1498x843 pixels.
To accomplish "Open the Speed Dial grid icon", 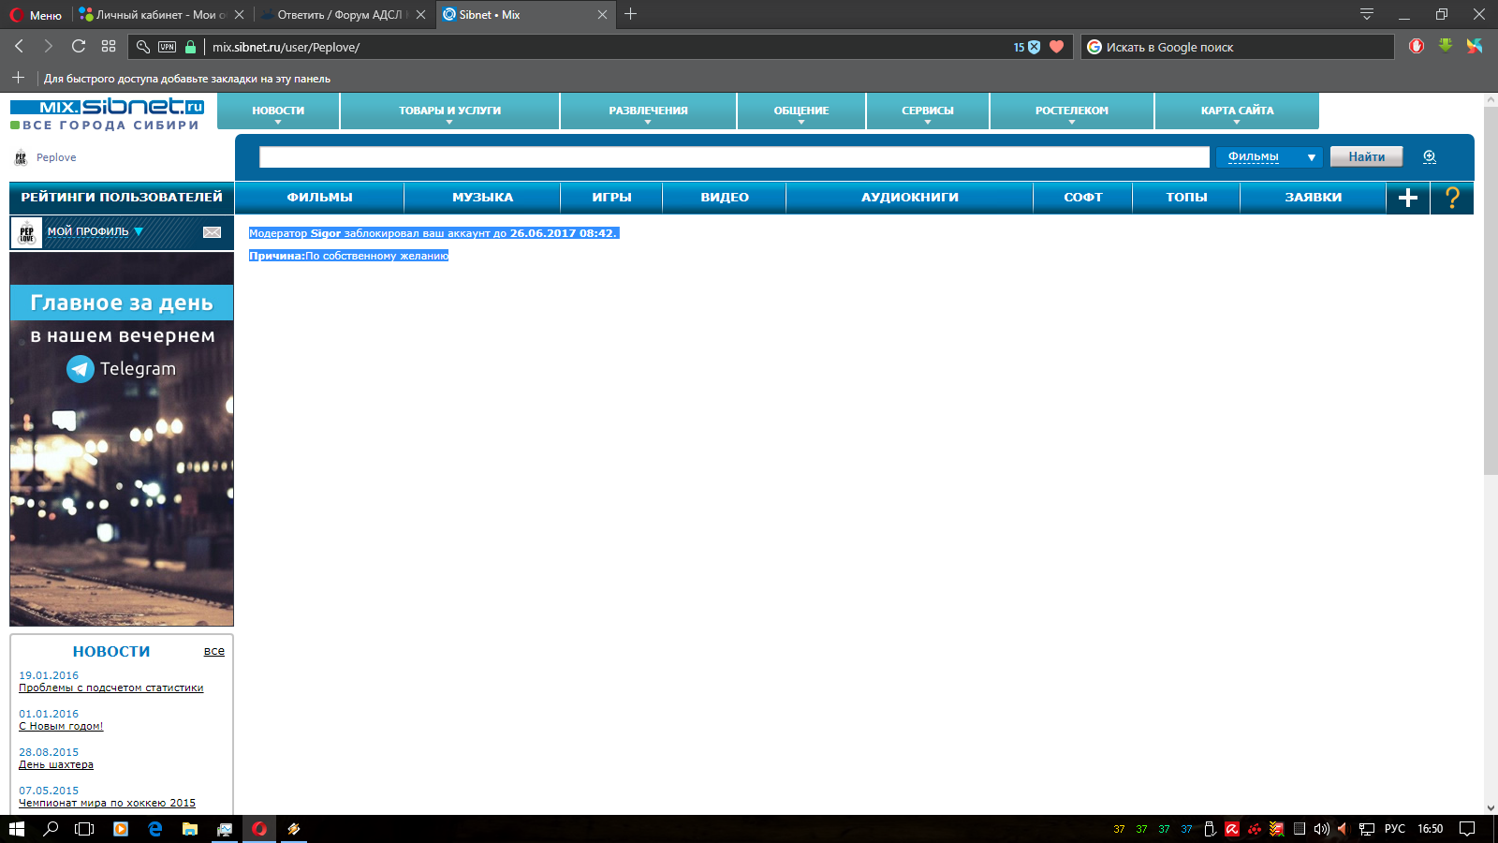I will (109, 46).
